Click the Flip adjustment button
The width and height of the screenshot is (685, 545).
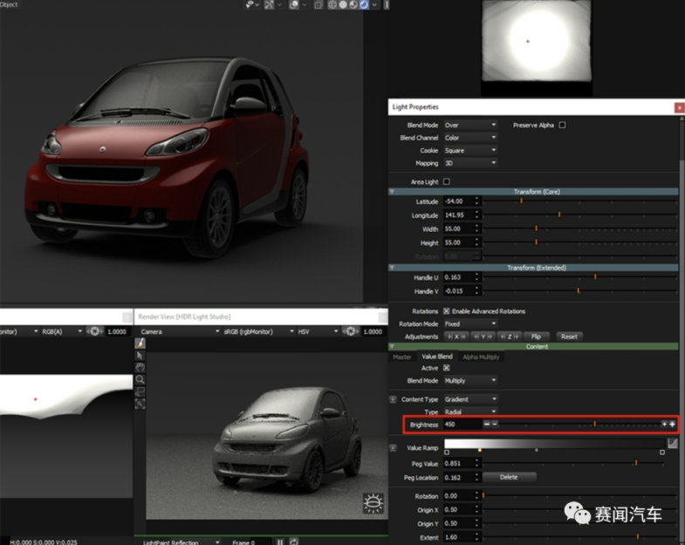[x=536, y=336]
